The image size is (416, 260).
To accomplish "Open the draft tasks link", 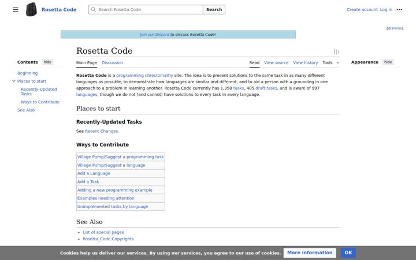I will (266, 88).
